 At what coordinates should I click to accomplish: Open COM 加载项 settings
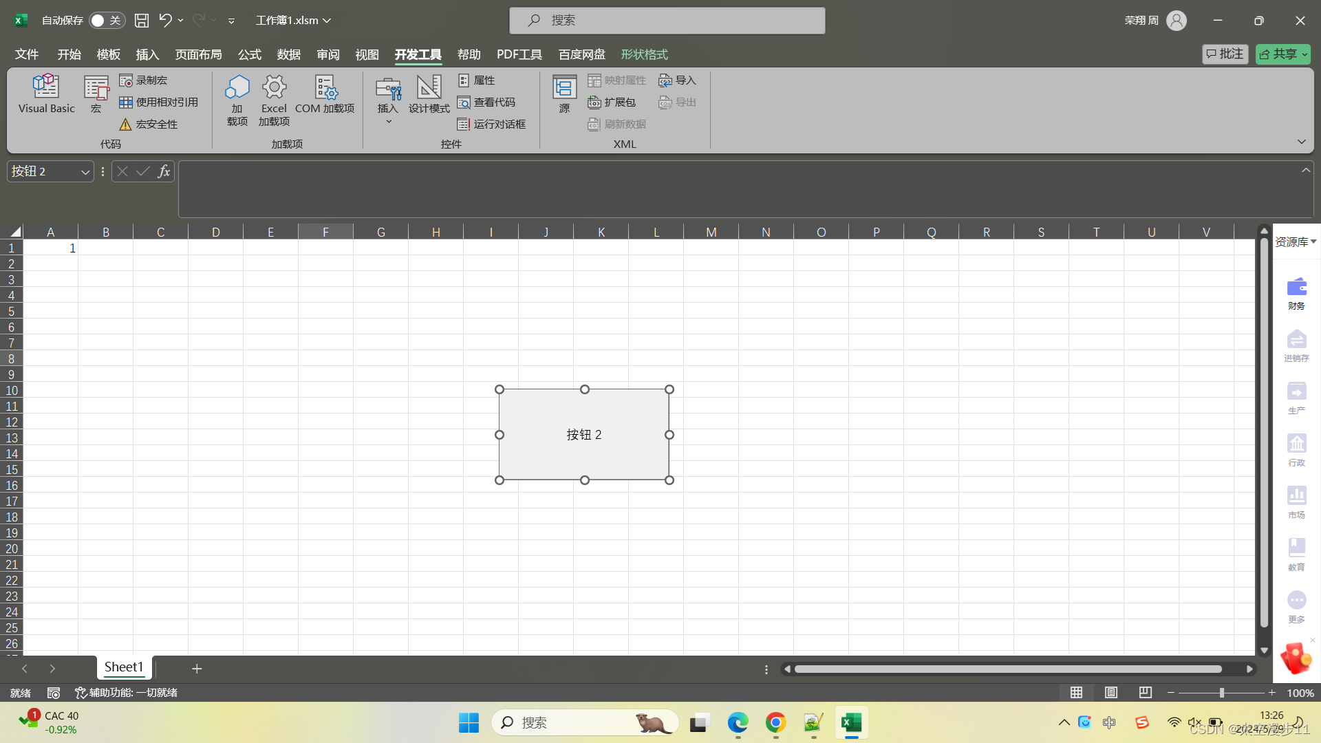click(x=325, y=94)
